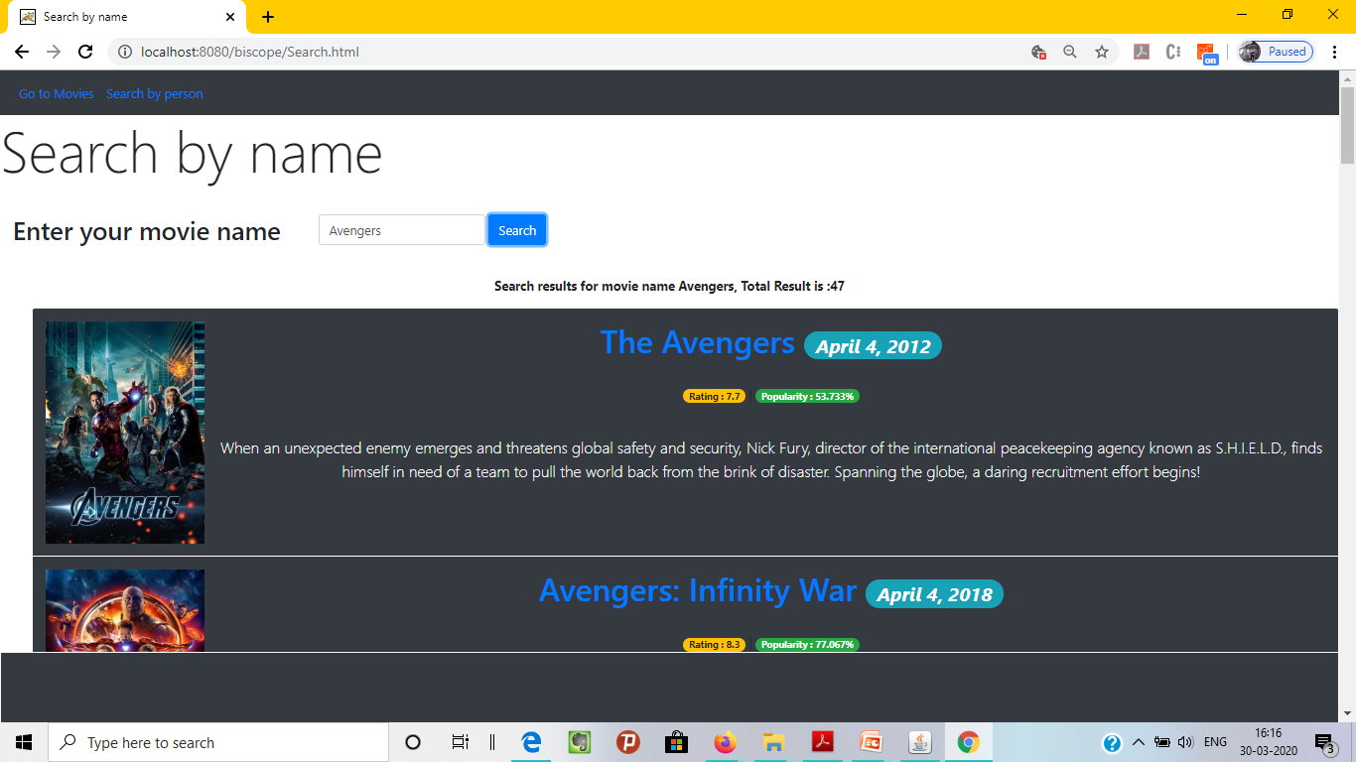1356x762 pixels.
Task: Open the Chrome three-dot menu
Action: coord(1335,52)
